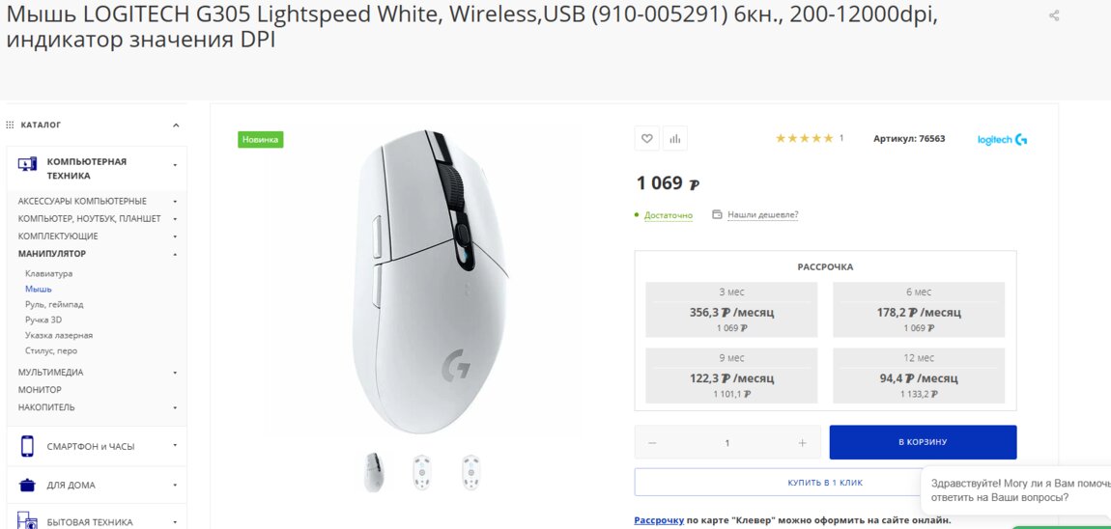The image size is (1111, 529).
Task: Collapse the 'Каталог' sidebar section
Action: 176,125
